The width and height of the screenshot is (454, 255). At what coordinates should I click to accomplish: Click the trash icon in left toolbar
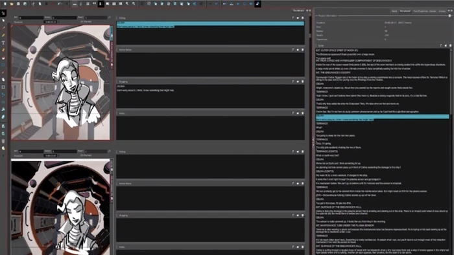click(x=3, y=141)
